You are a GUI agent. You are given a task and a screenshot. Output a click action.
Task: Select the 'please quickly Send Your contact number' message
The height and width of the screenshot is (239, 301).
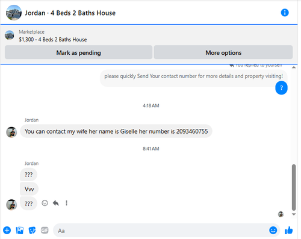[x=193, y=76]
